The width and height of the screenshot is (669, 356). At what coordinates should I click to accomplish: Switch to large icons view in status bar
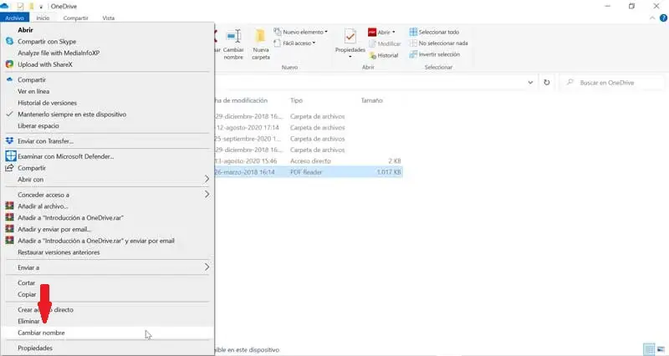[661, 349]
